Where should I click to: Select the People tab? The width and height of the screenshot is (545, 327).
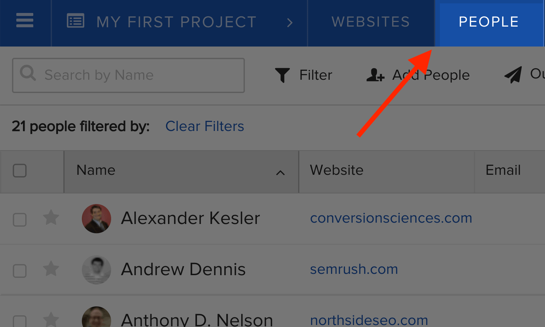click(489, 22)
